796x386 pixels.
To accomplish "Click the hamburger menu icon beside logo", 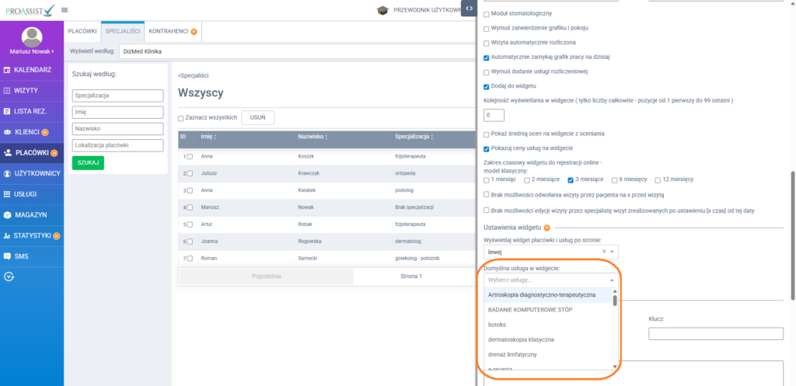I will point(64,10).
